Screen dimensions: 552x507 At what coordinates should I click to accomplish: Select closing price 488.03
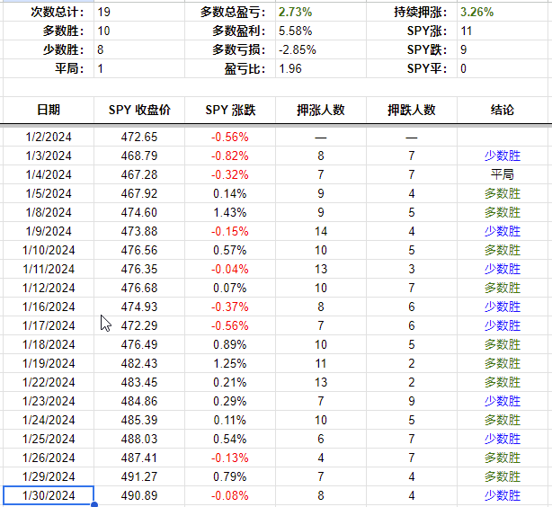[139, 439]
